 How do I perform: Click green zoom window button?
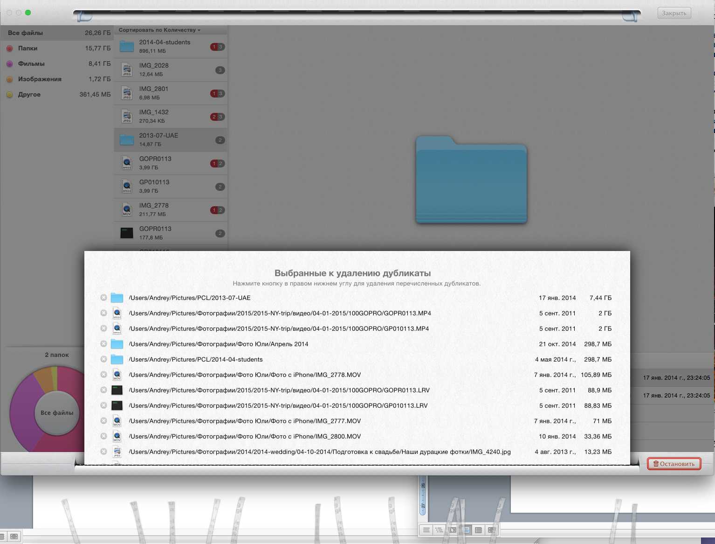click(28, 13)
